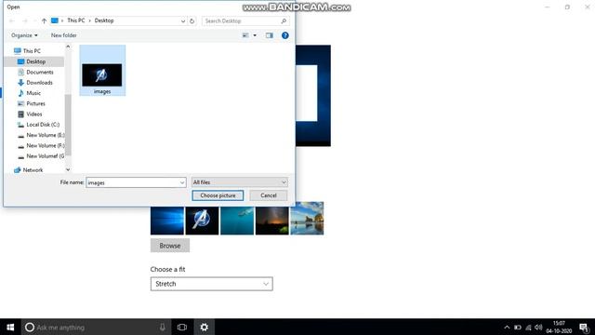Open Task View on taskbar
The height and width of the screenshot is (335, 595).
[x=182, y=327]
